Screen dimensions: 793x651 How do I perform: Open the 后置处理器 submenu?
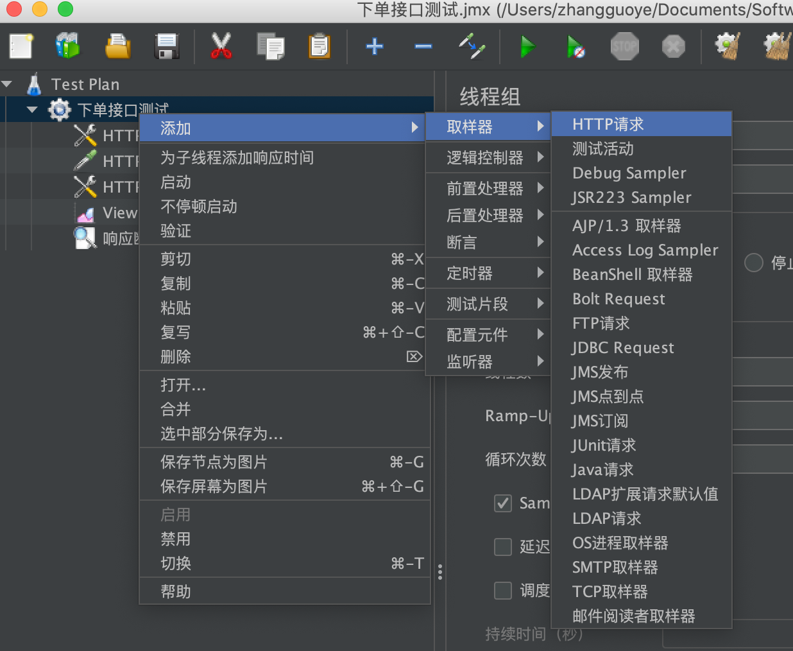489,215
